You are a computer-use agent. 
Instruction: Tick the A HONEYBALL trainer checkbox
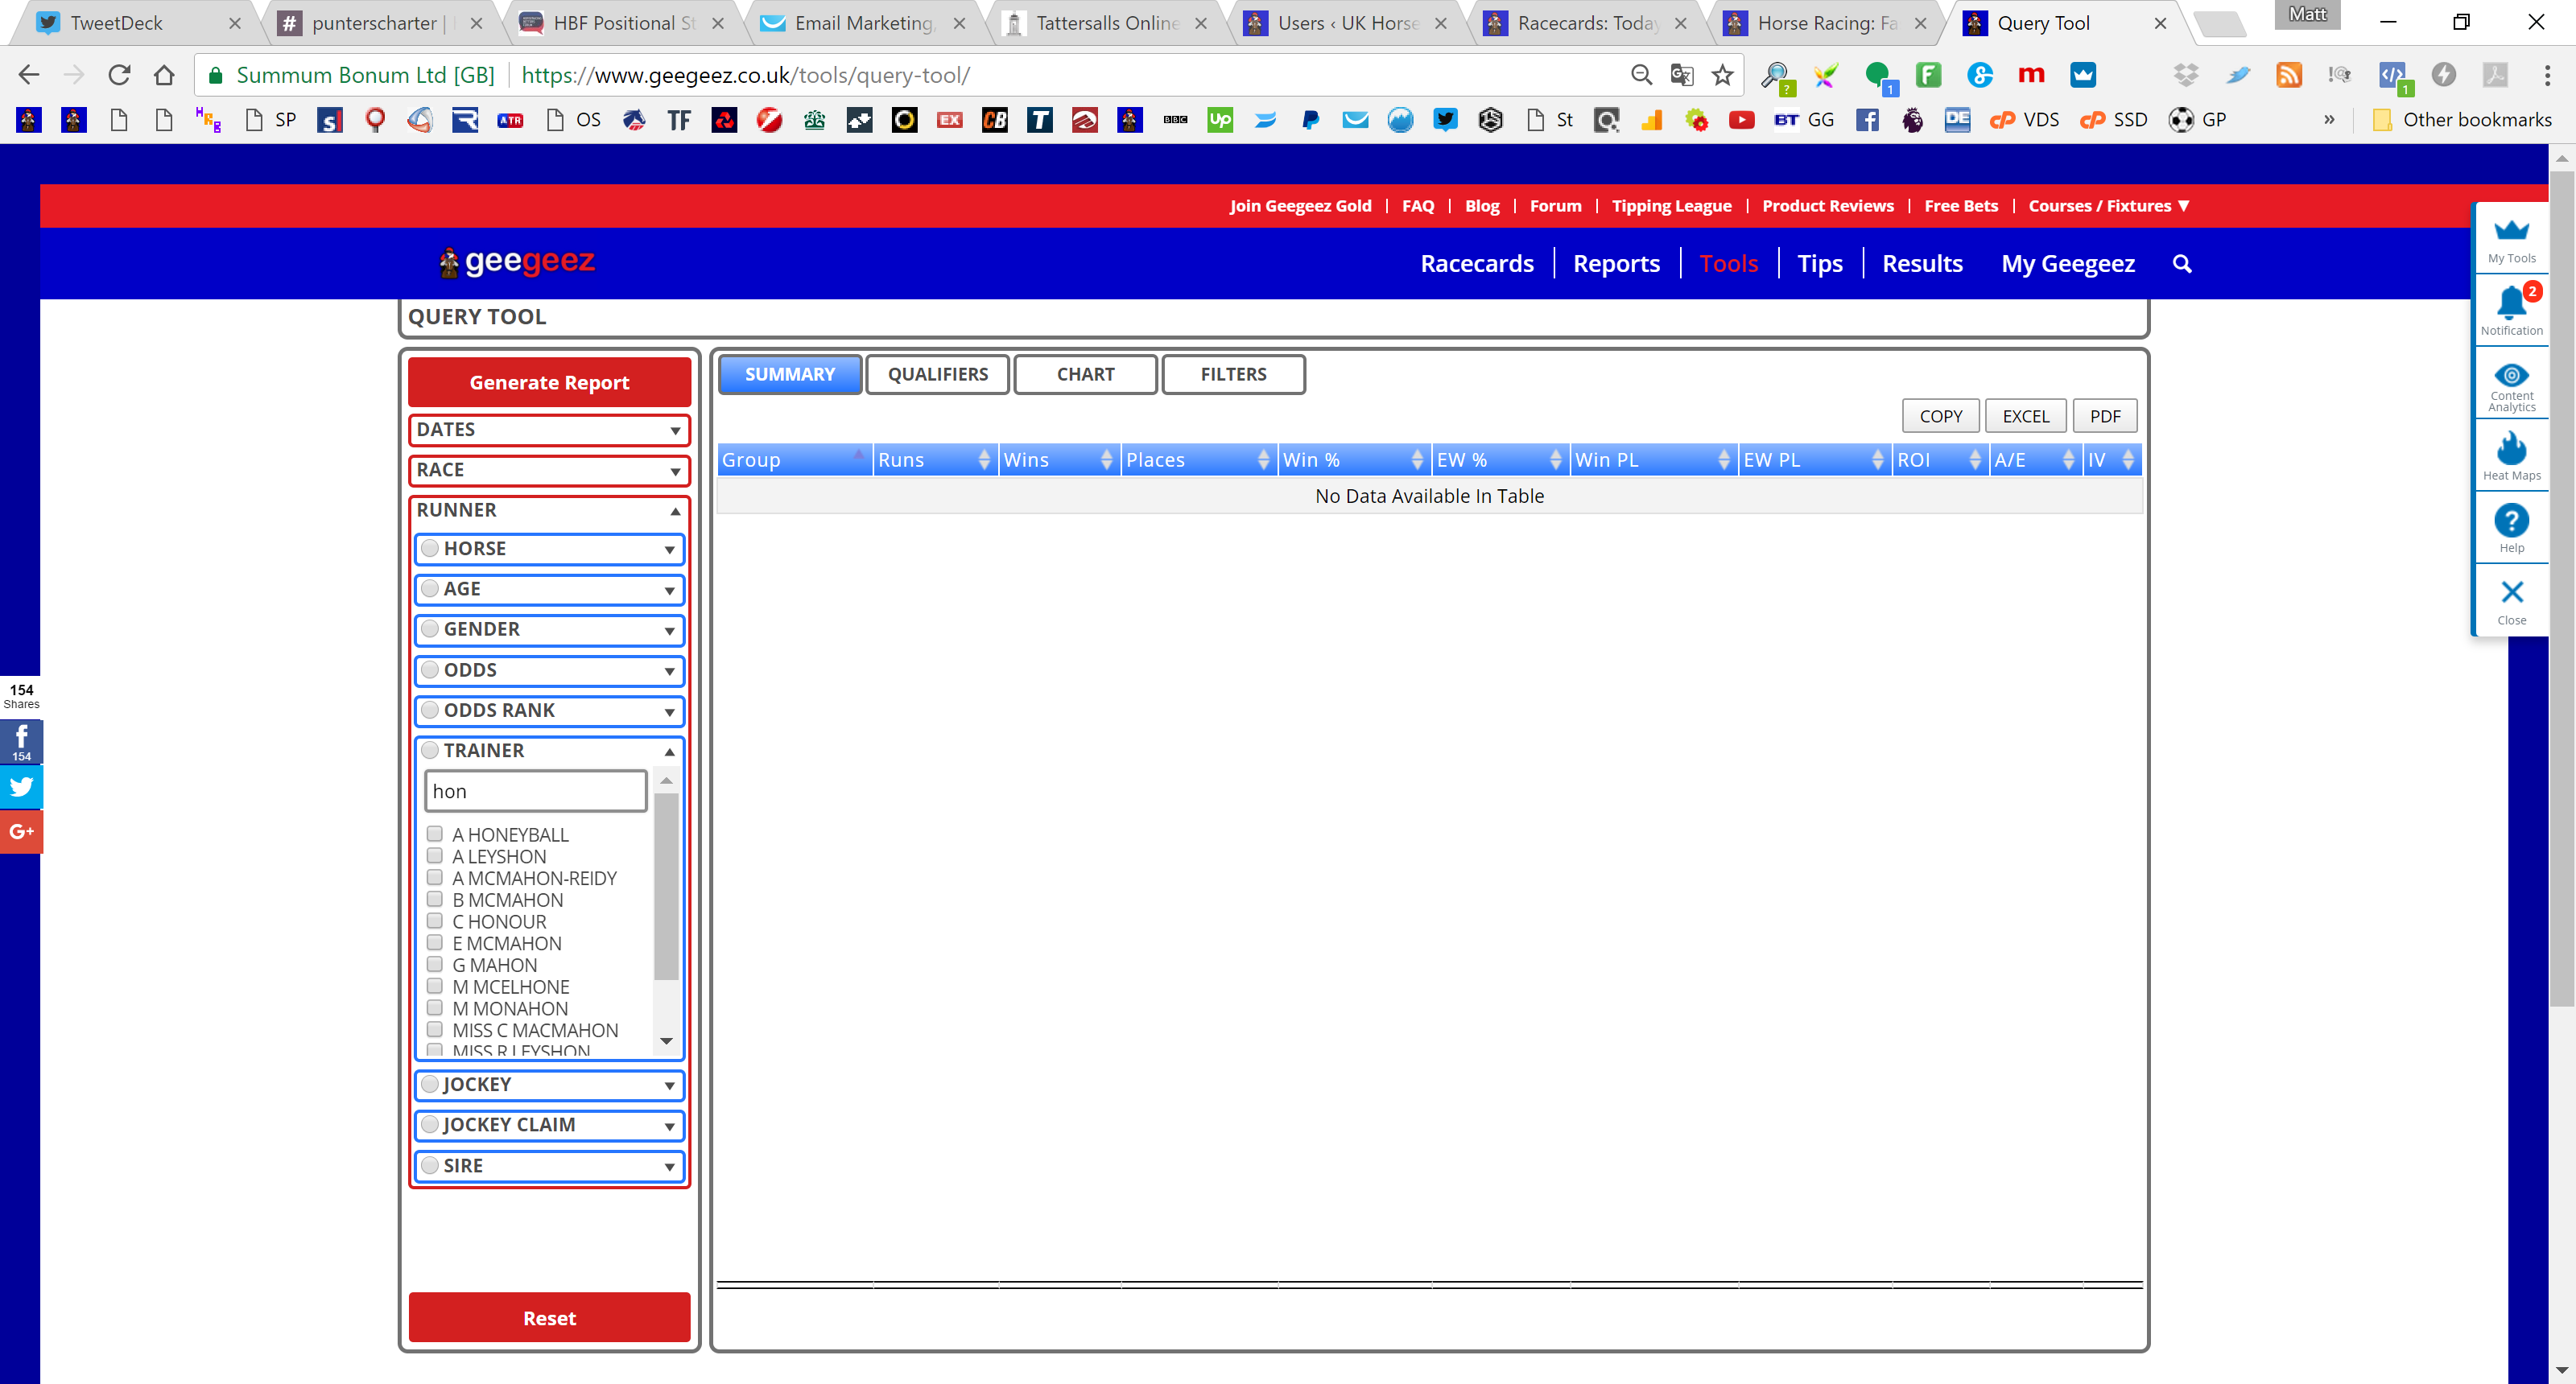point(434,834)
